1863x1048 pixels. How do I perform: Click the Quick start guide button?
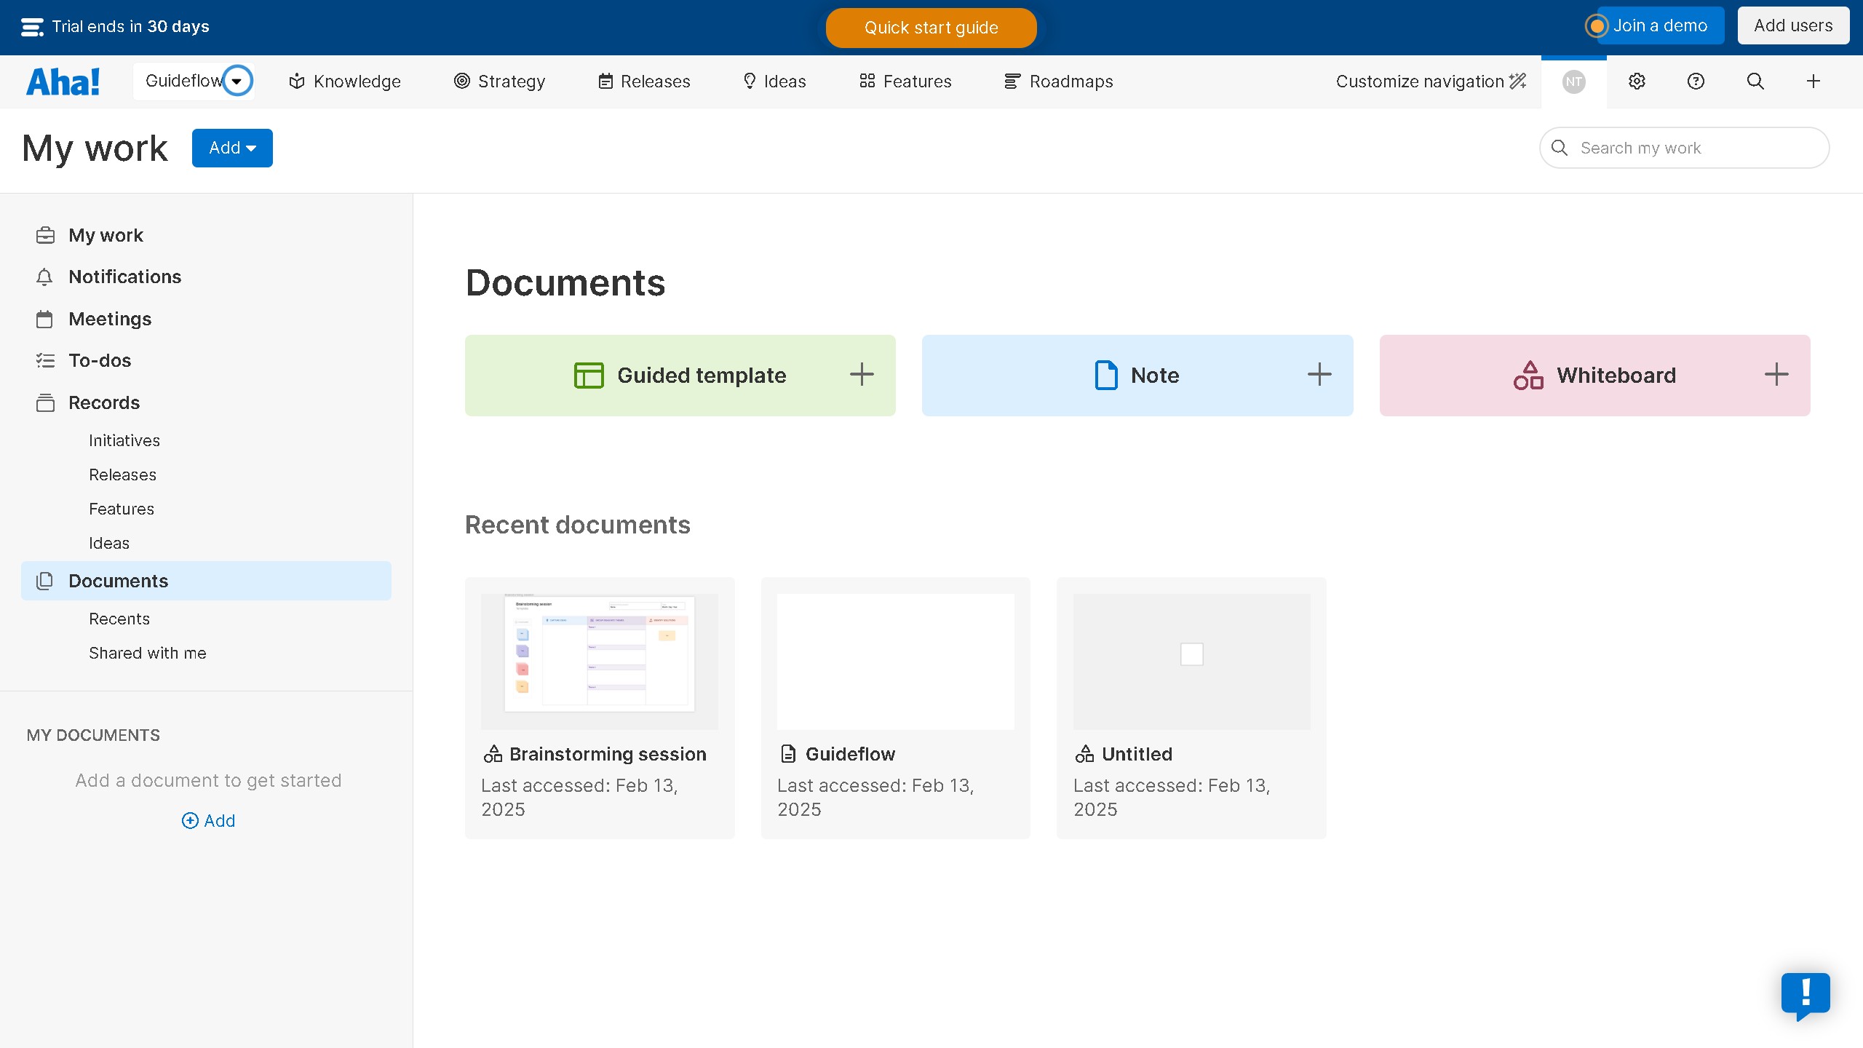[931, 28]
